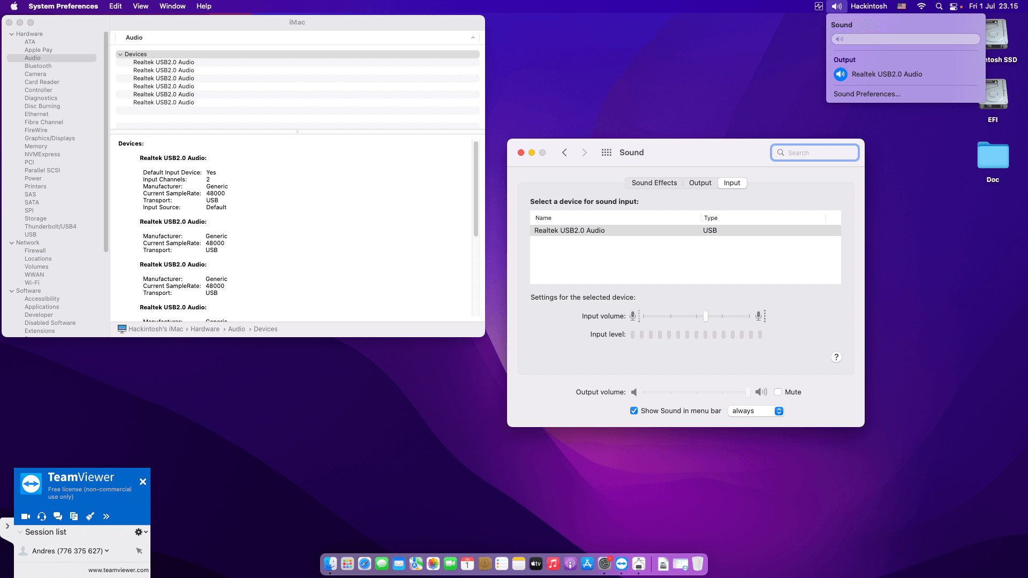
Task: Open Podcasts from the Dock
Action: click(x=570, y=564)
